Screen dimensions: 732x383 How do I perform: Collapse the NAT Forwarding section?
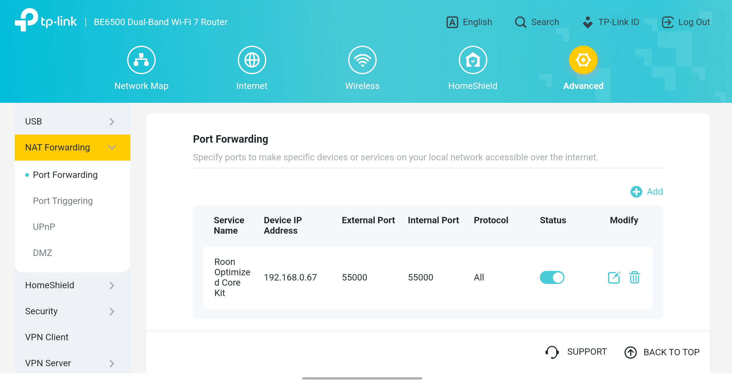tap(73, 148)
